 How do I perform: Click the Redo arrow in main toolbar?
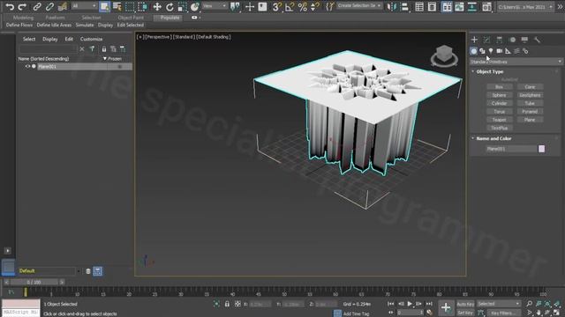click(22, 6)
